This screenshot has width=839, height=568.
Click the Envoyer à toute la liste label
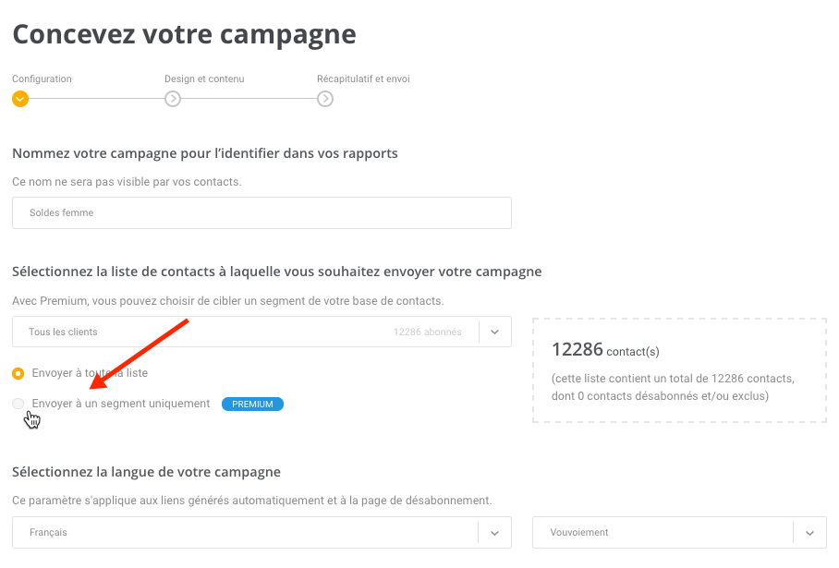click(x=90, y=373)
